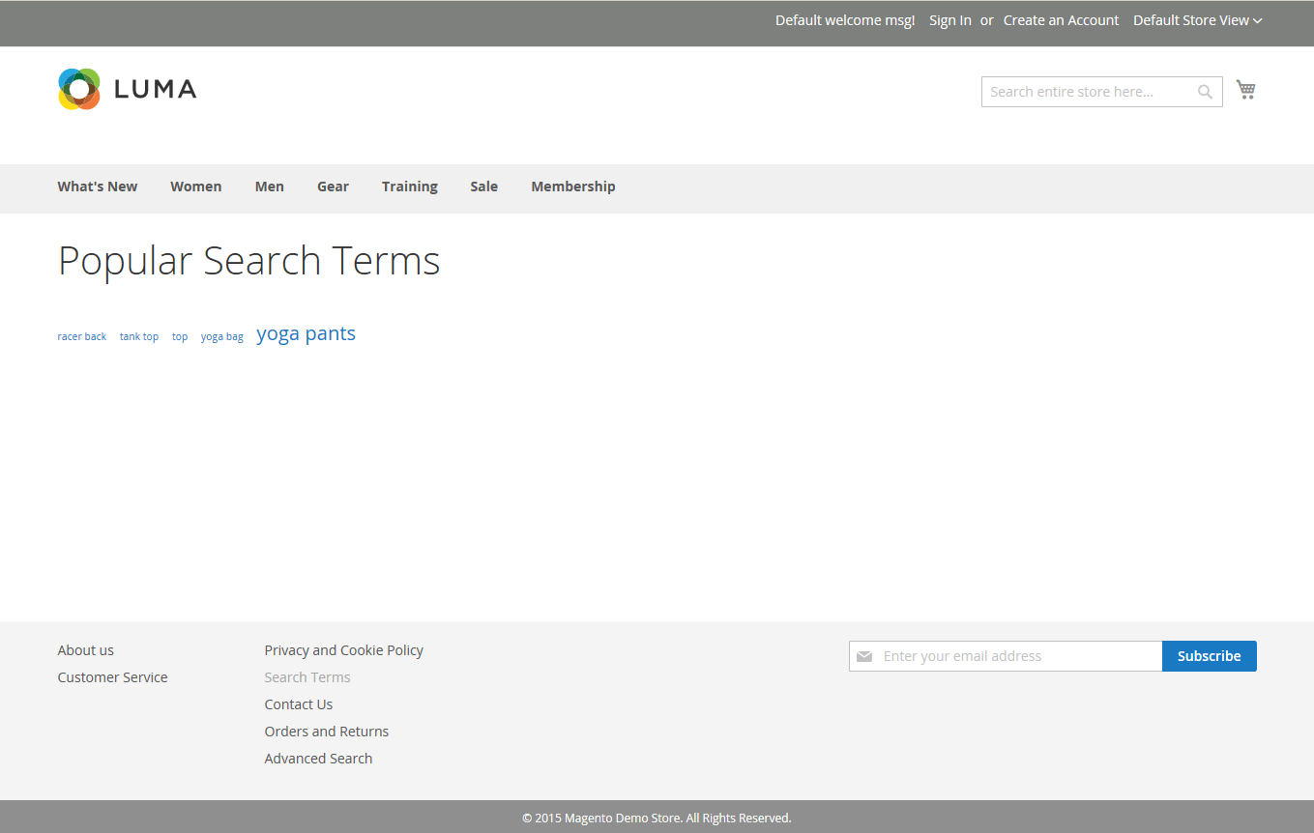The width and height of the screenshot is (1314, 833).
Task: Select the What's New menu
Action: click(97, 187)
